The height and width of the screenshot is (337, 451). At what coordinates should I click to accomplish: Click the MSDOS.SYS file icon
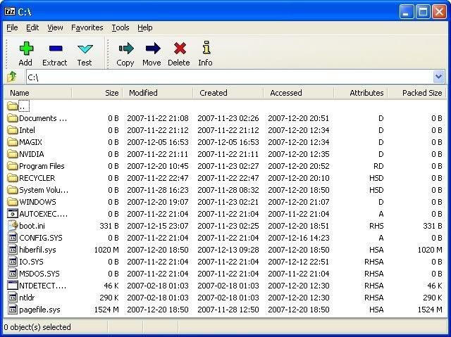pyautogui.click(x=13, y=274)
